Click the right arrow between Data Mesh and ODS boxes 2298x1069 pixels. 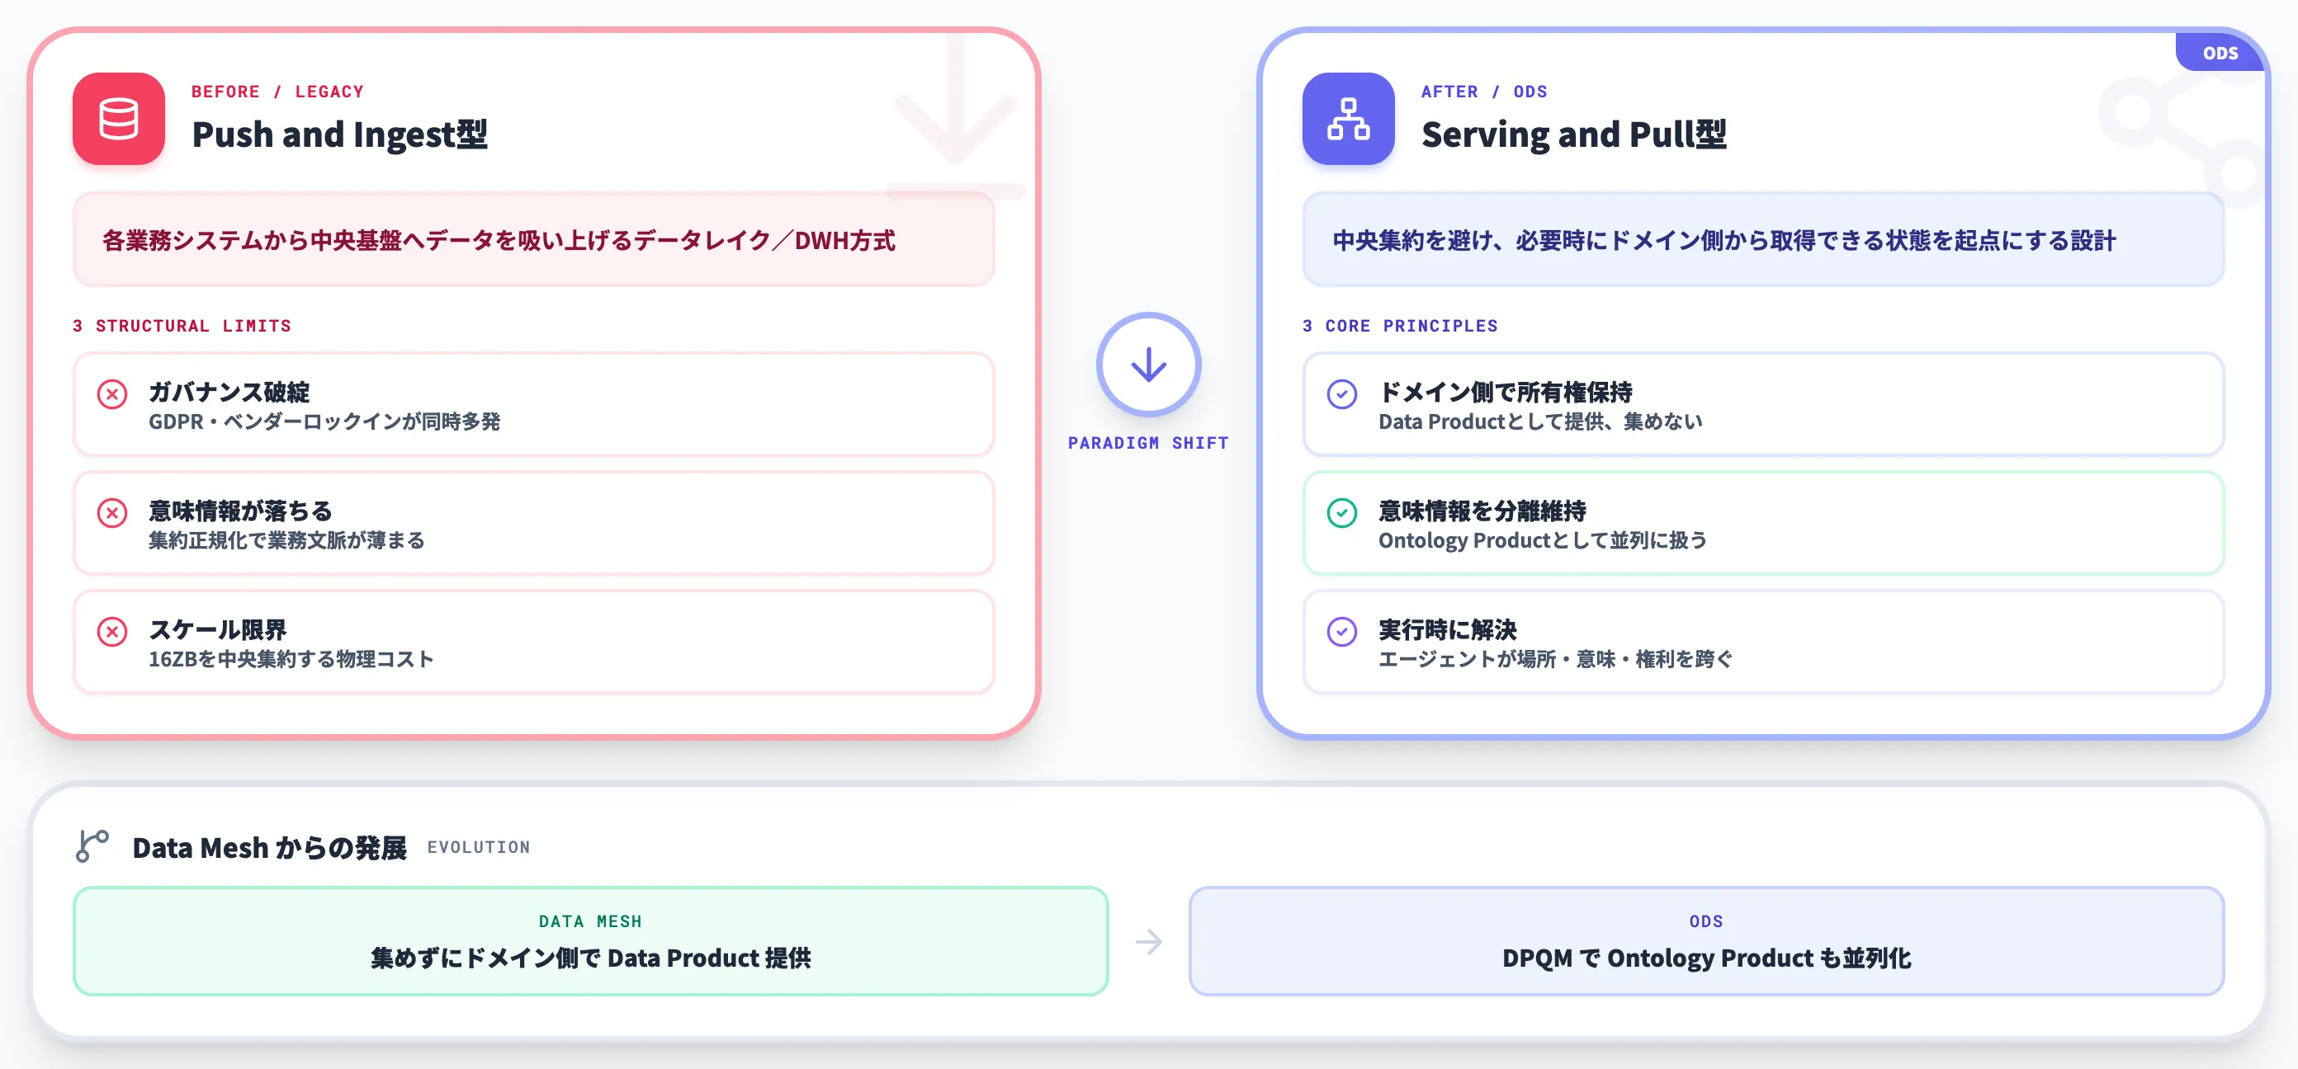tap(1148, 941)
